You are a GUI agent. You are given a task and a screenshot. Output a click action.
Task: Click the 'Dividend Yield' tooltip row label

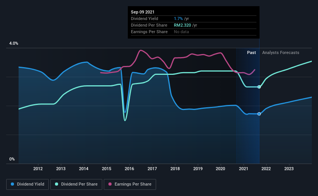[x=144, y=19]
